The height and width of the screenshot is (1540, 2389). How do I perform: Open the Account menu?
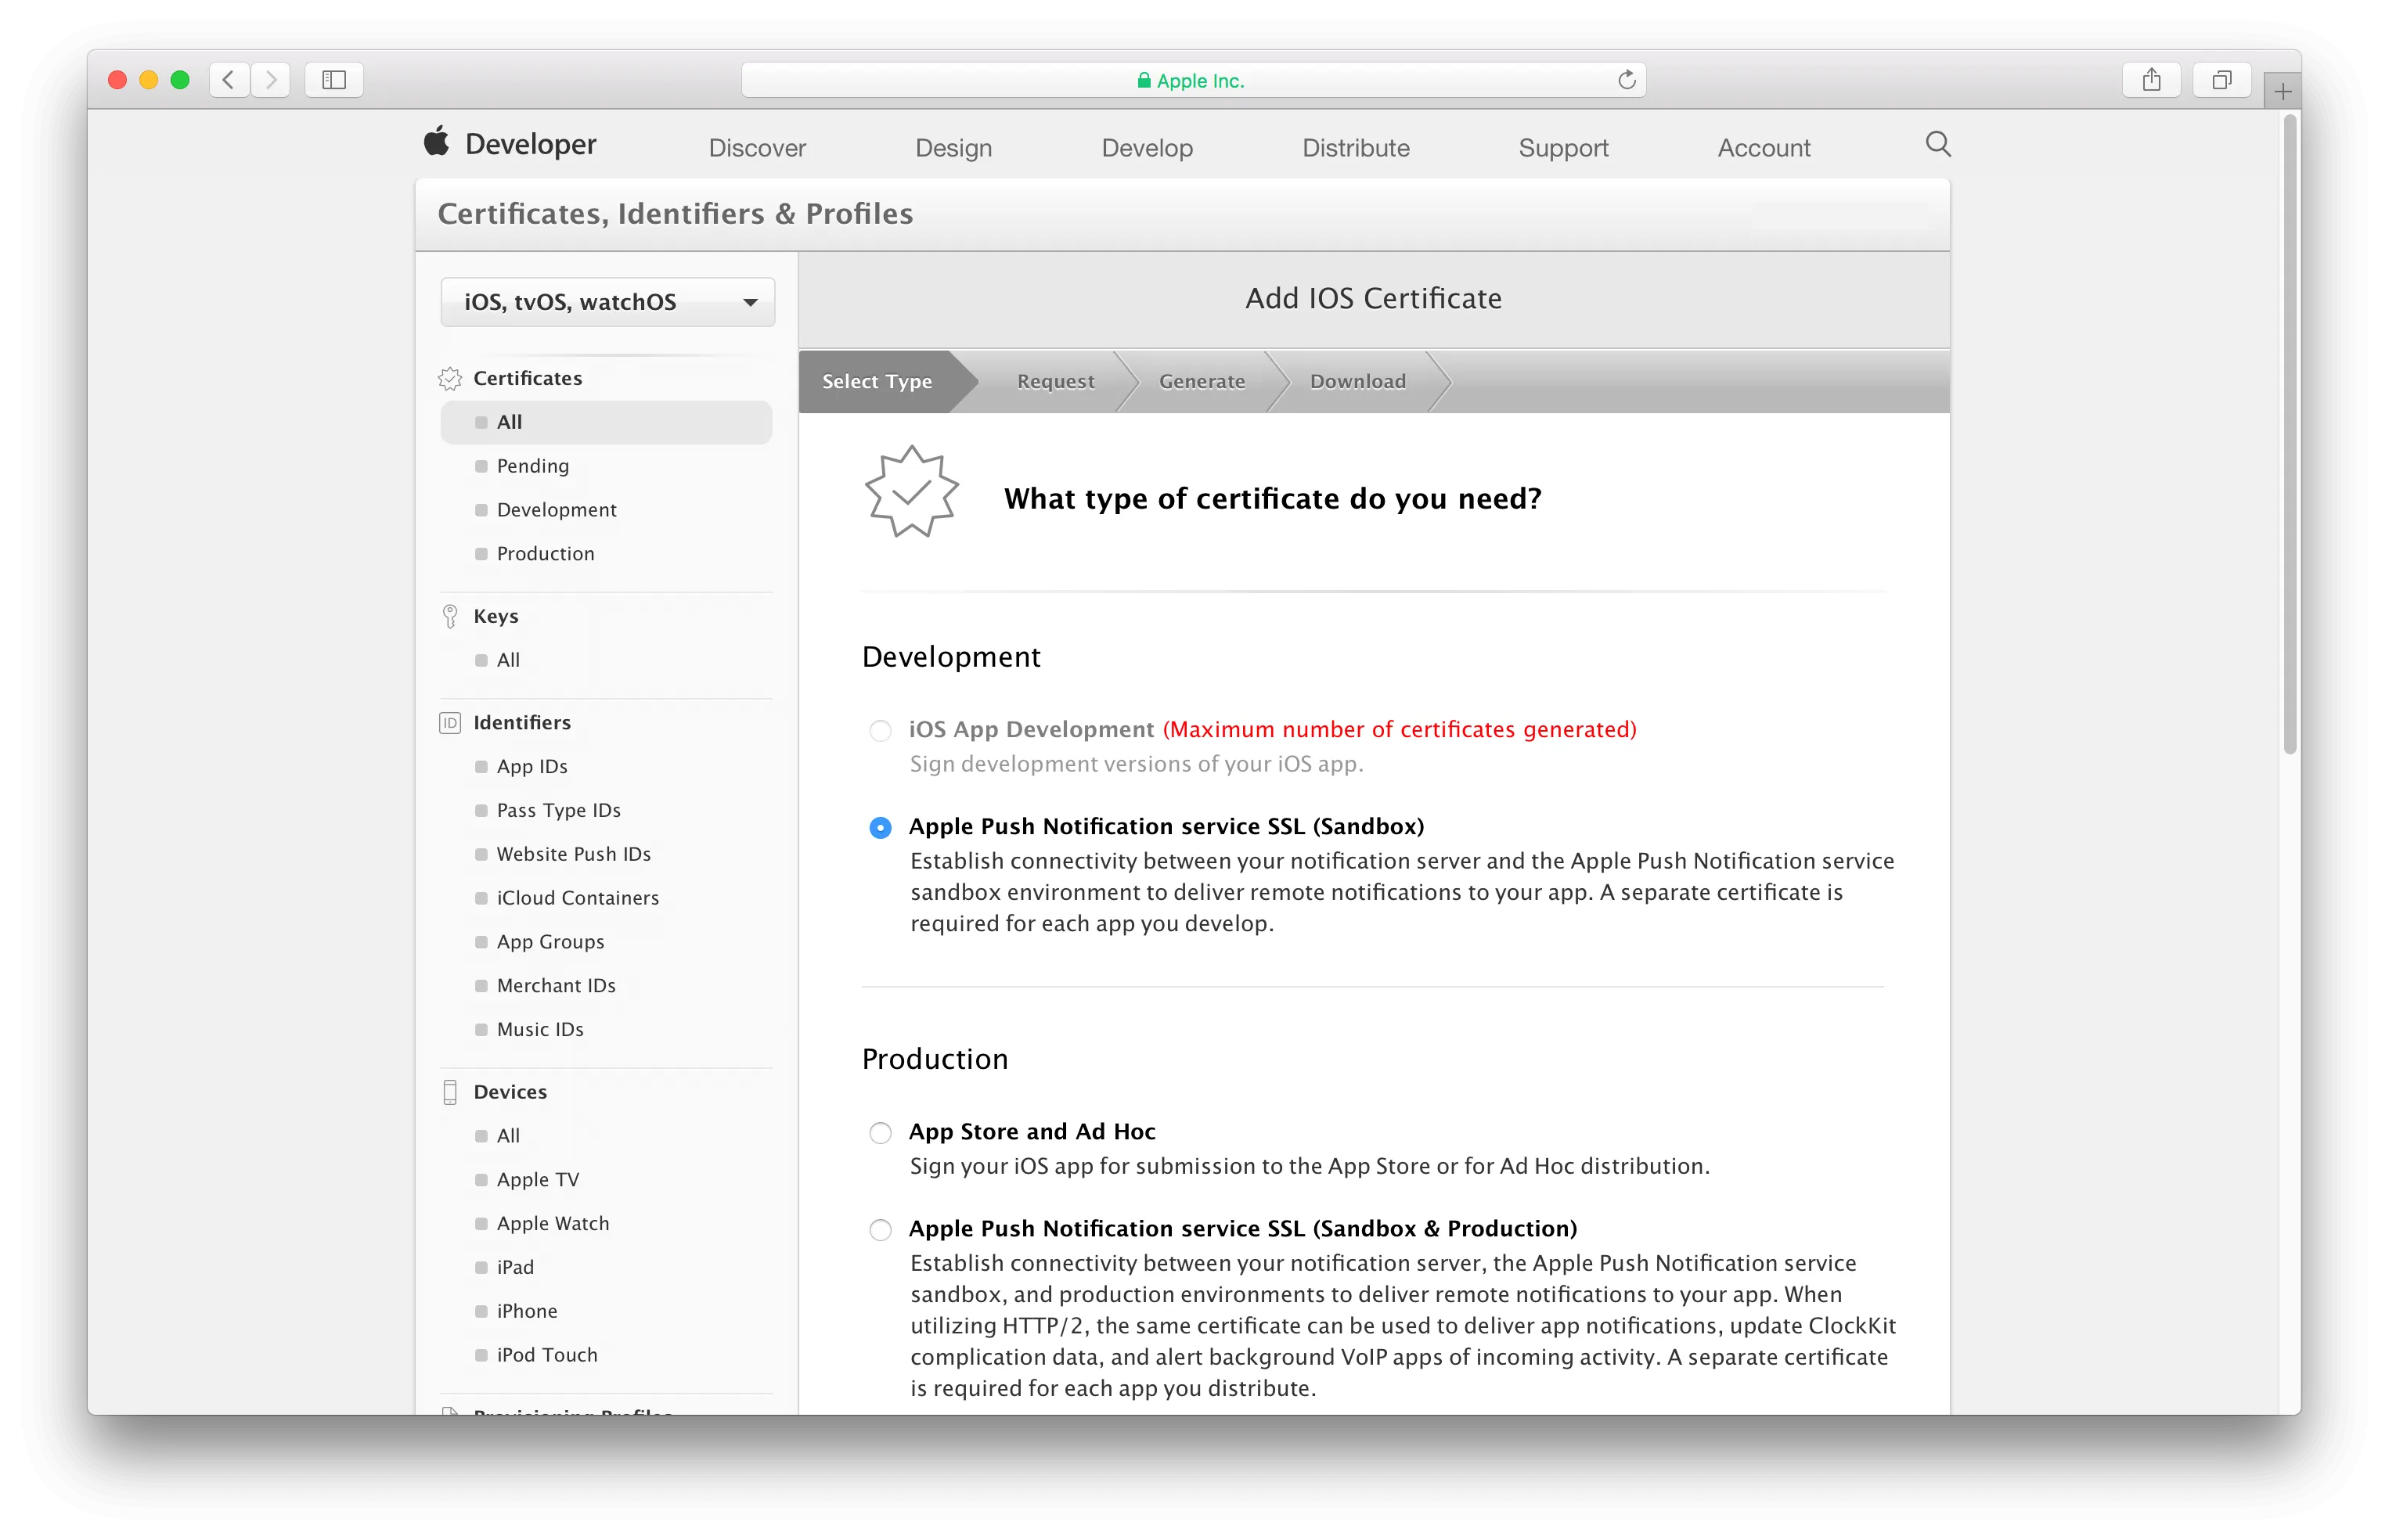(x=1763, y=148)
